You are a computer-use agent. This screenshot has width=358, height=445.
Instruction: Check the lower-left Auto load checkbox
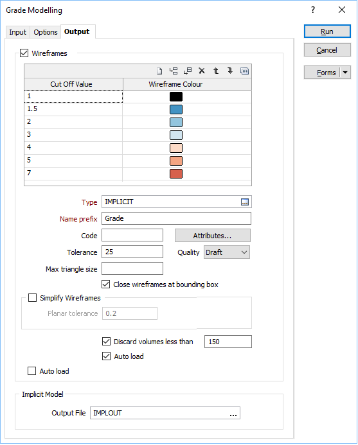(32, 371)
